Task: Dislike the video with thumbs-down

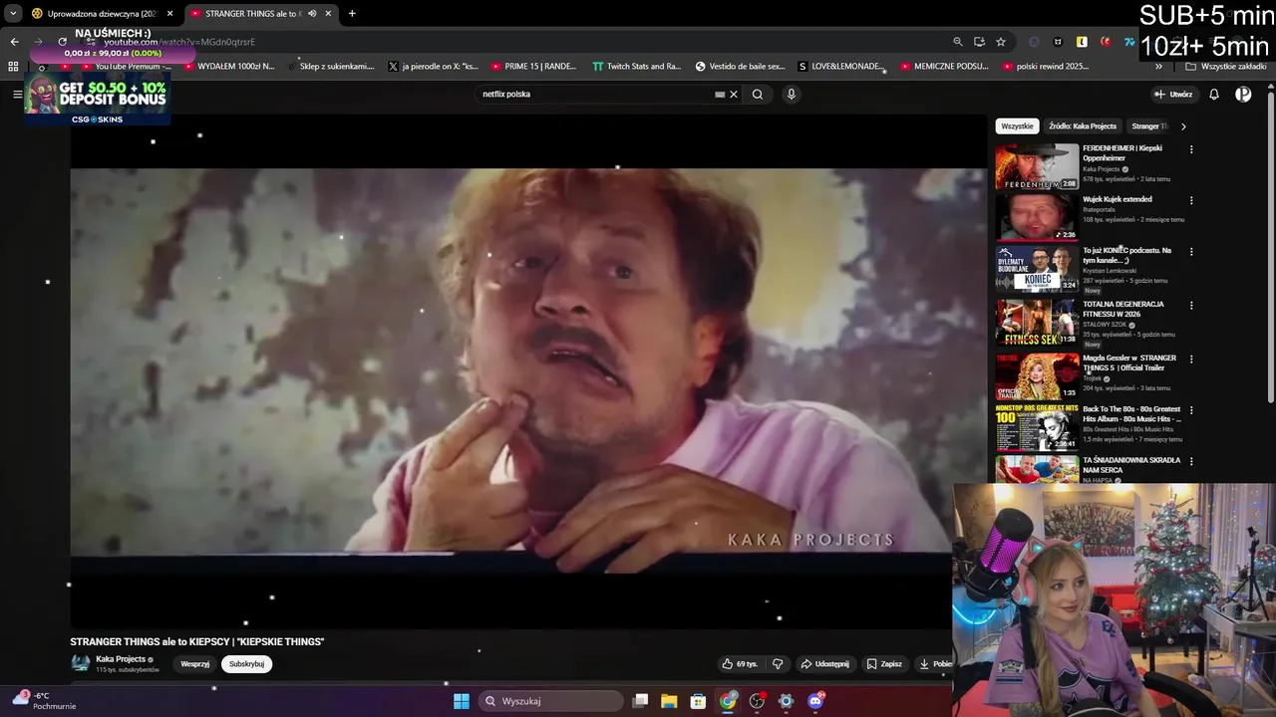Action: [x=778, y=664]
